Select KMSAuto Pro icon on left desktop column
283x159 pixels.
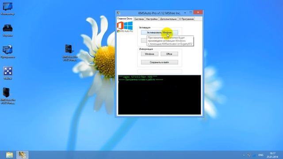[8, 96]
